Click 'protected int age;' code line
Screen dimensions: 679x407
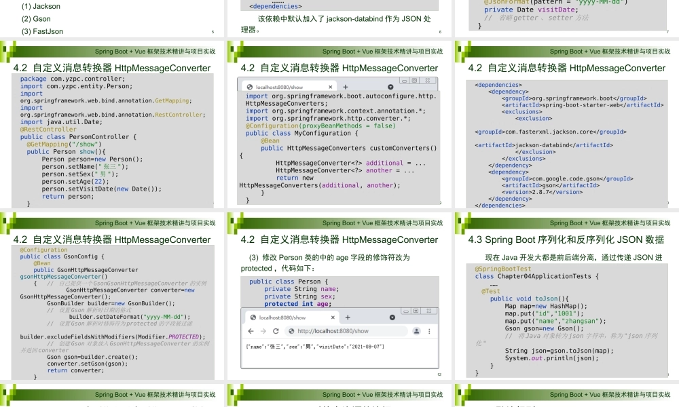[x=298, y=304]
